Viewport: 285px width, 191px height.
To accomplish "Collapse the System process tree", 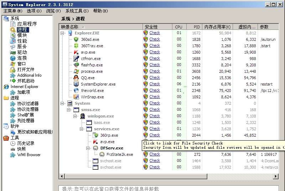I will (62, 103).
